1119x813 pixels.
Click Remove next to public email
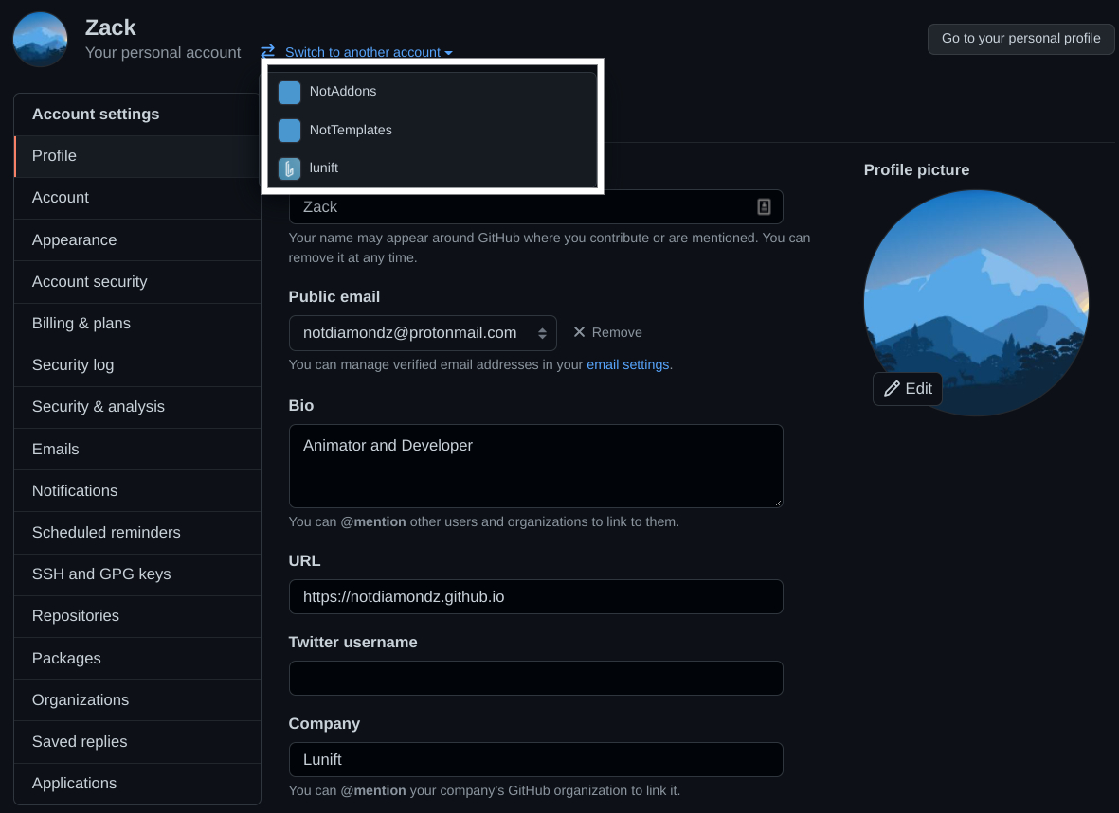pyautogui.click(x=608, y=332)
